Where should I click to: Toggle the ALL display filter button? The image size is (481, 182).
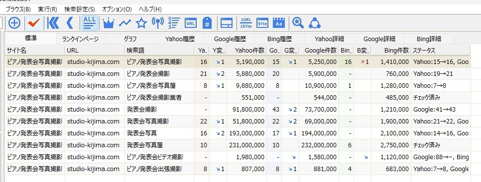(90, 23)
